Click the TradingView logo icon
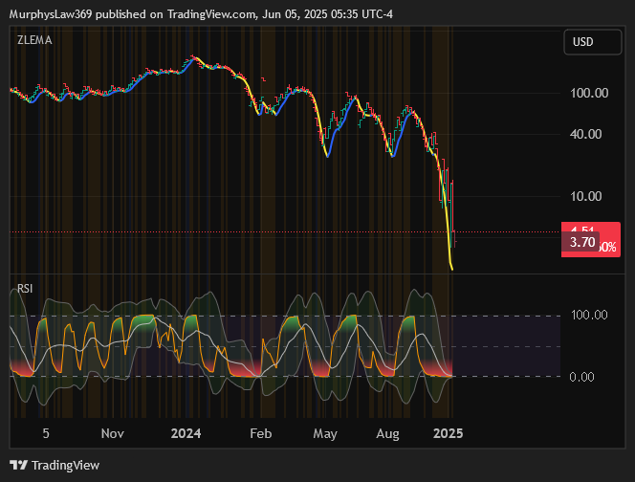The width and height of the screenshot is (635, 482). [18, 465]
